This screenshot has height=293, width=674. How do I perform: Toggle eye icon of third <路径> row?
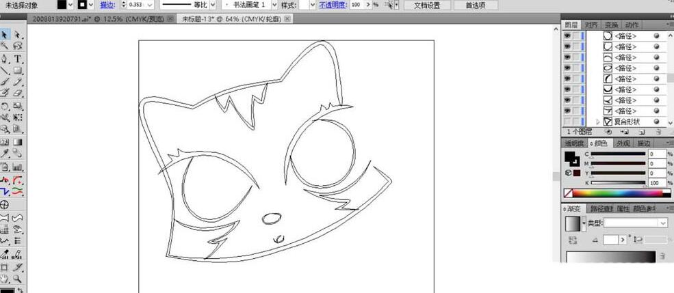567,57
